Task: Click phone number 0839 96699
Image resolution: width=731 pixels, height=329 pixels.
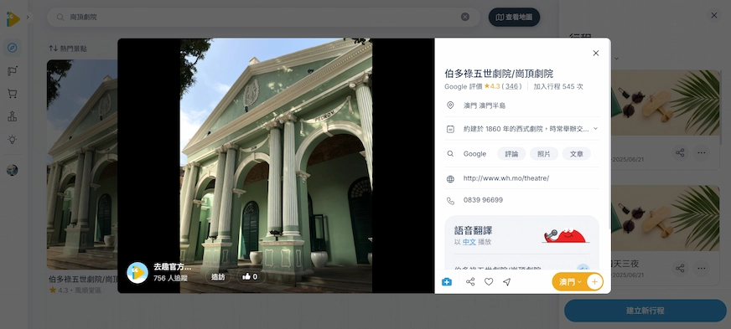Action: [x=483, y=200]
